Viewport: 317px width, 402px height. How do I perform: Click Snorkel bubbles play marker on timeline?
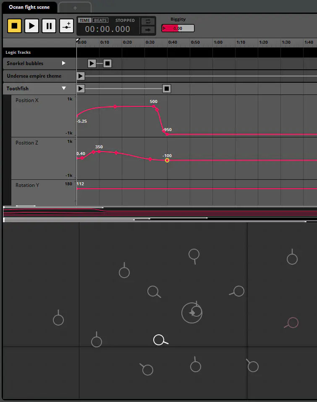(92, 63)
